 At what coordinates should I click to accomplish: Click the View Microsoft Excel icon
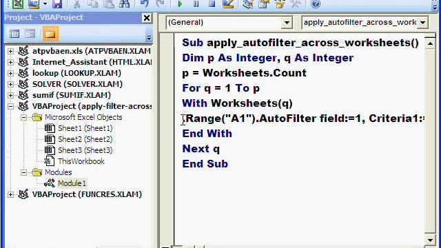(x=18, y=4)
